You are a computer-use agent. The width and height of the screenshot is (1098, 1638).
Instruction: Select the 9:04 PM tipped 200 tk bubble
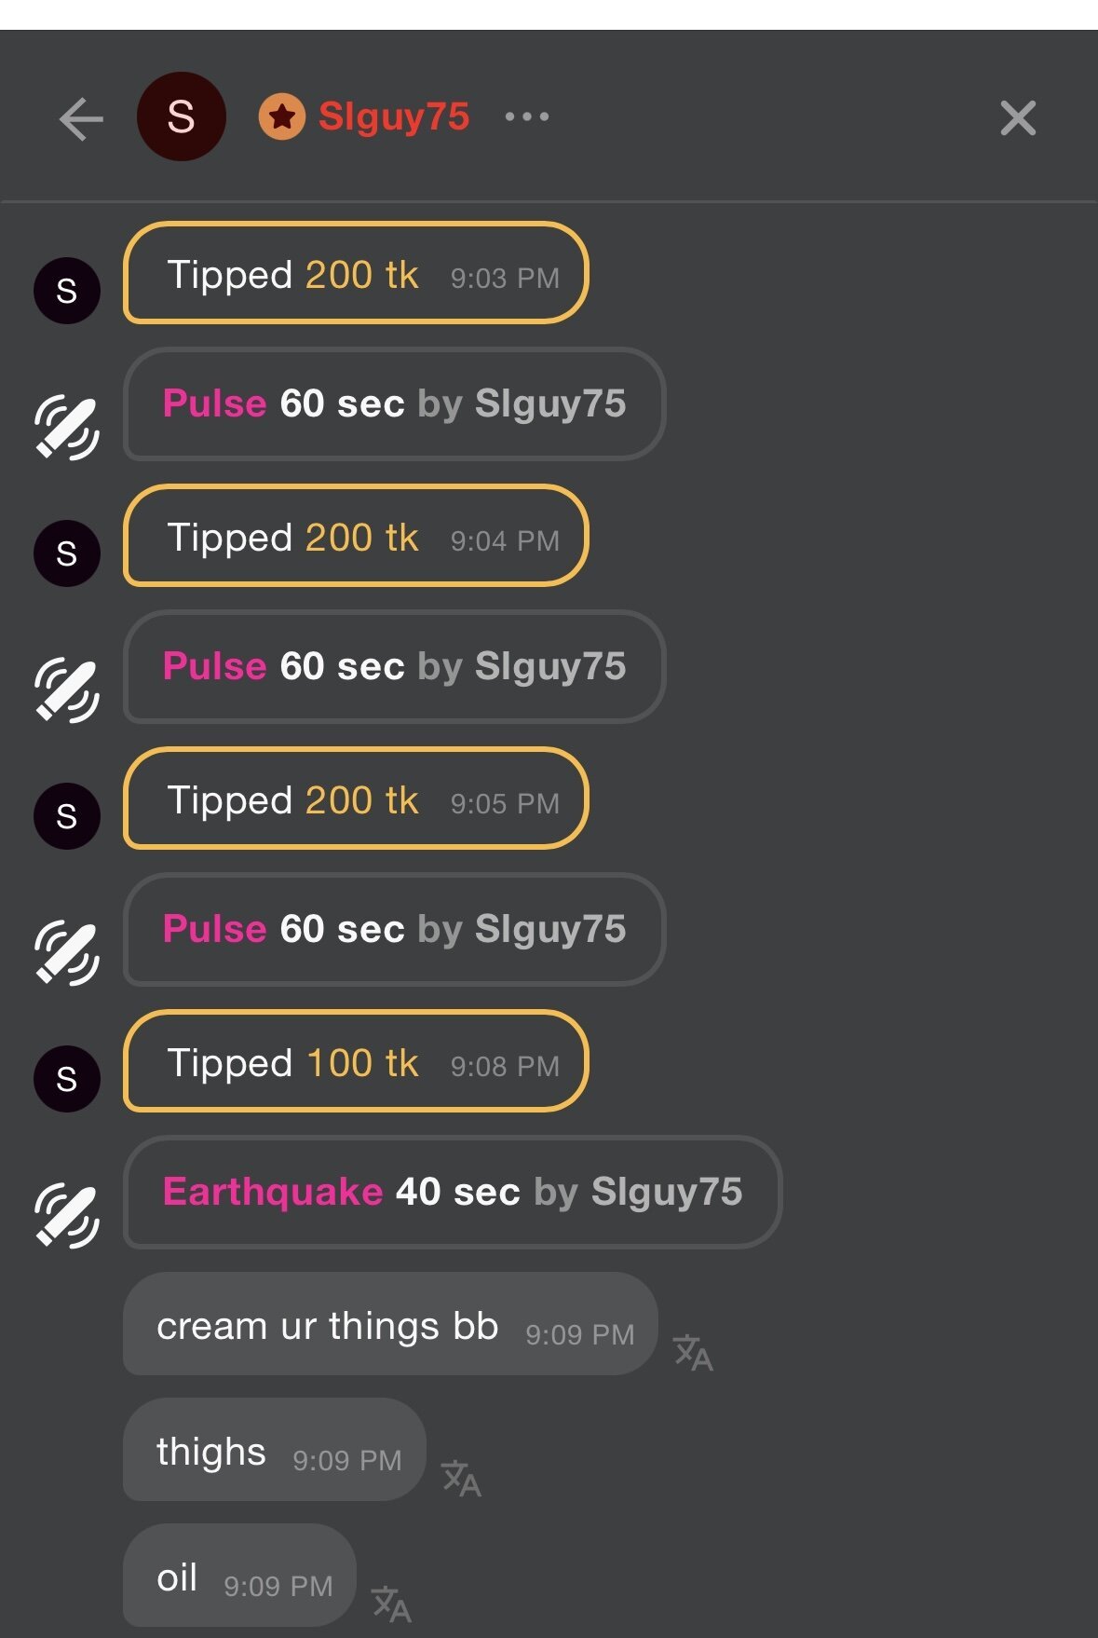click(x=356, y=536)
